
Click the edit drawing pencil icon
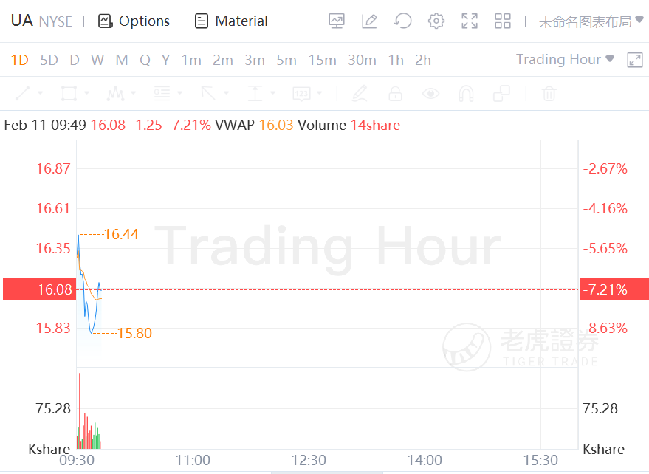tap(369, 21)
